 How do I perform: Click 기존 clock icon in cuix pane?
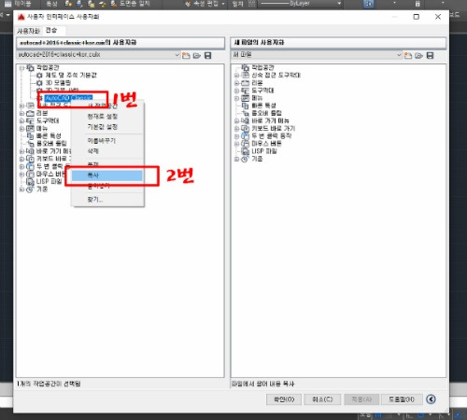[30, 189]
